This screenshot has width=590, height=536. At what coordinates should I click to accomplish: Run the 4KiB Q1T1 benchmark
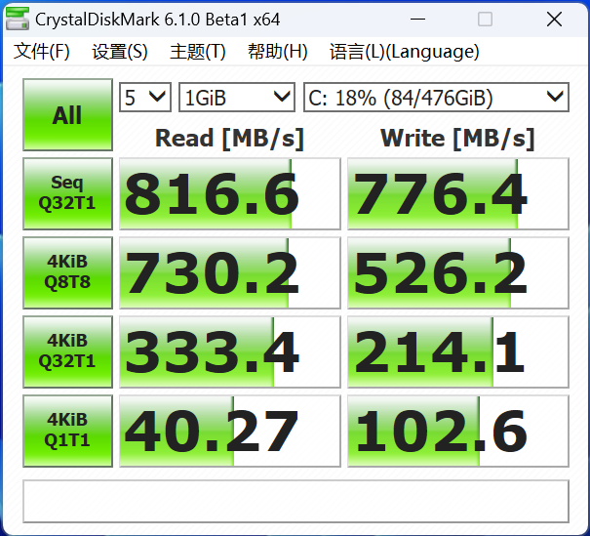tap(67, 431)
